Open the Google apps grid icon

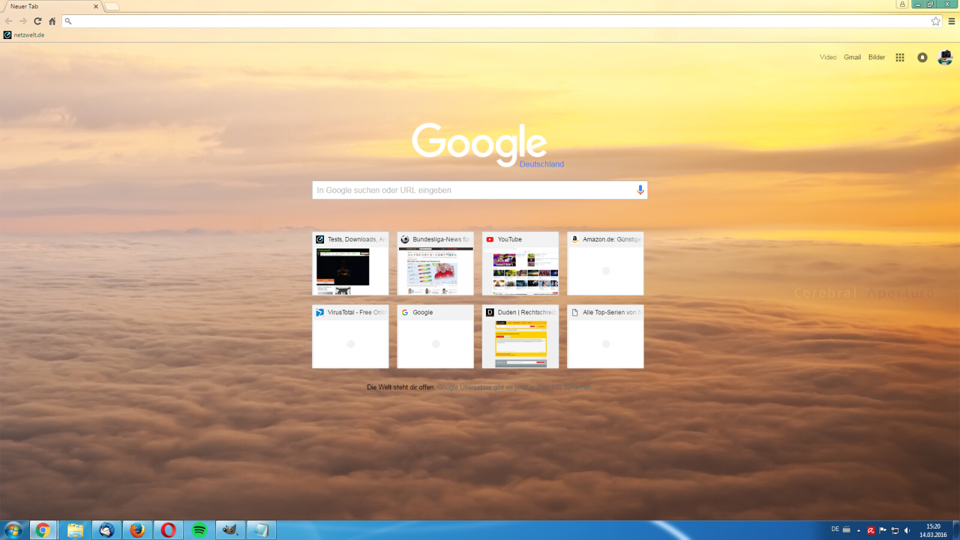tap(899, 57)
